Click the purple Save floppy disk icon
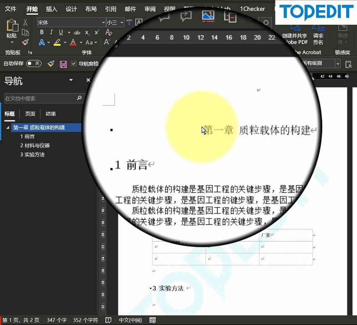Screen dimensions: 357x325 63,64
